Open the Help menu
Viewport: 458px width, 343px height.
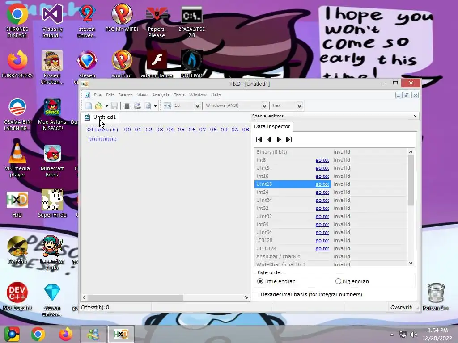point(216,95)
